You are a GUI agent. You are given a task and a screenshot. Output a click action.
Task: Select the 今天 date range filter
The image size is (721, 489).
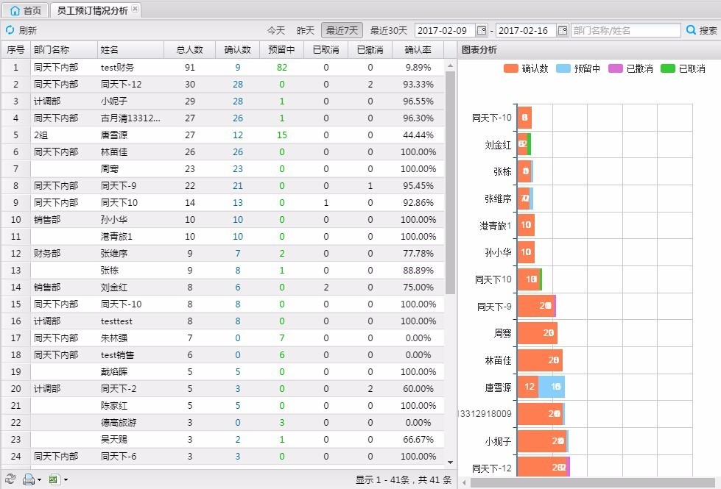click(275, 30)
